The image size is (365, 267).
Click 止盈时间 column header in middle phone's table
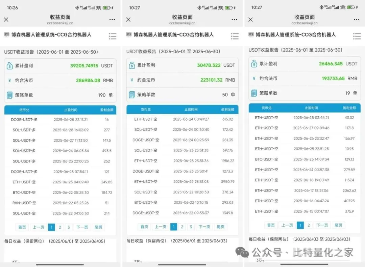pos(191,109)
